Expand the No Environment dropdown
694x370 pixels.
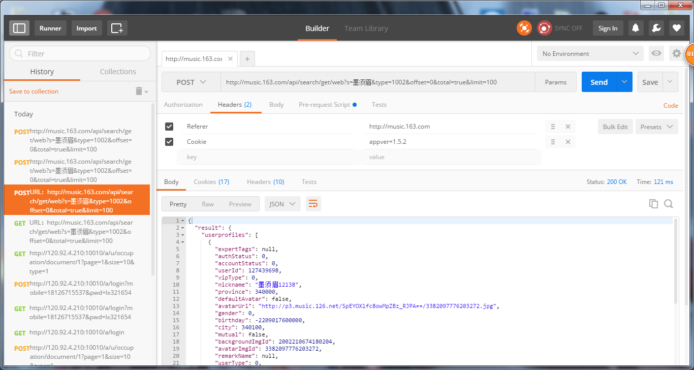click(590, 53)
